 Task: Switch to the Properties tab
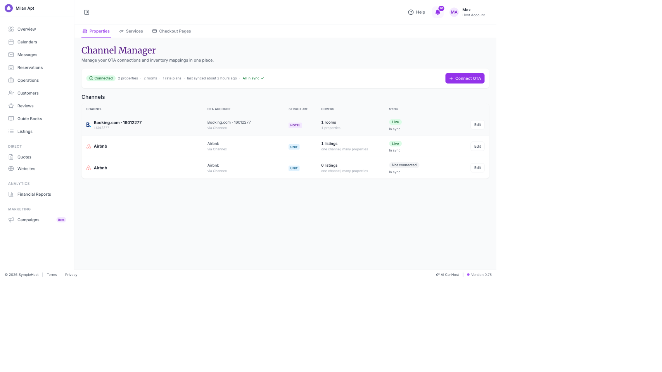pyautogui.click(x=96, y=31)
